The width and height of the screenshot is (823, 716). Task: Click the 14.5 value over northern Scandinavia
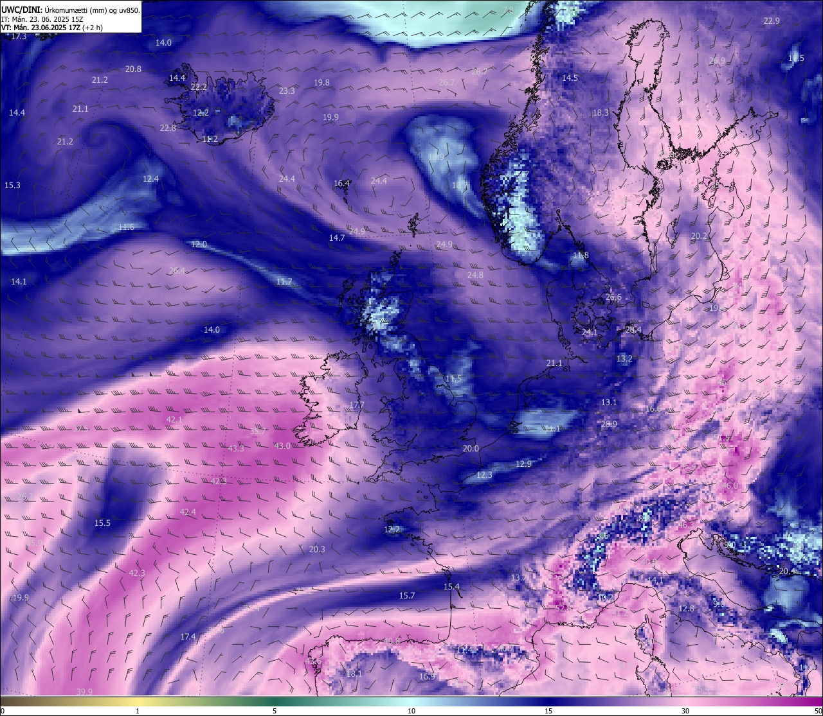(x=570, y=78)
